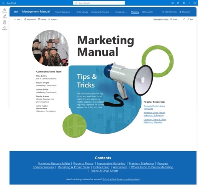Expand the Compliance & Programs navigation menu
The height and width of the screenshot is (189, 198).
[101, 12]
